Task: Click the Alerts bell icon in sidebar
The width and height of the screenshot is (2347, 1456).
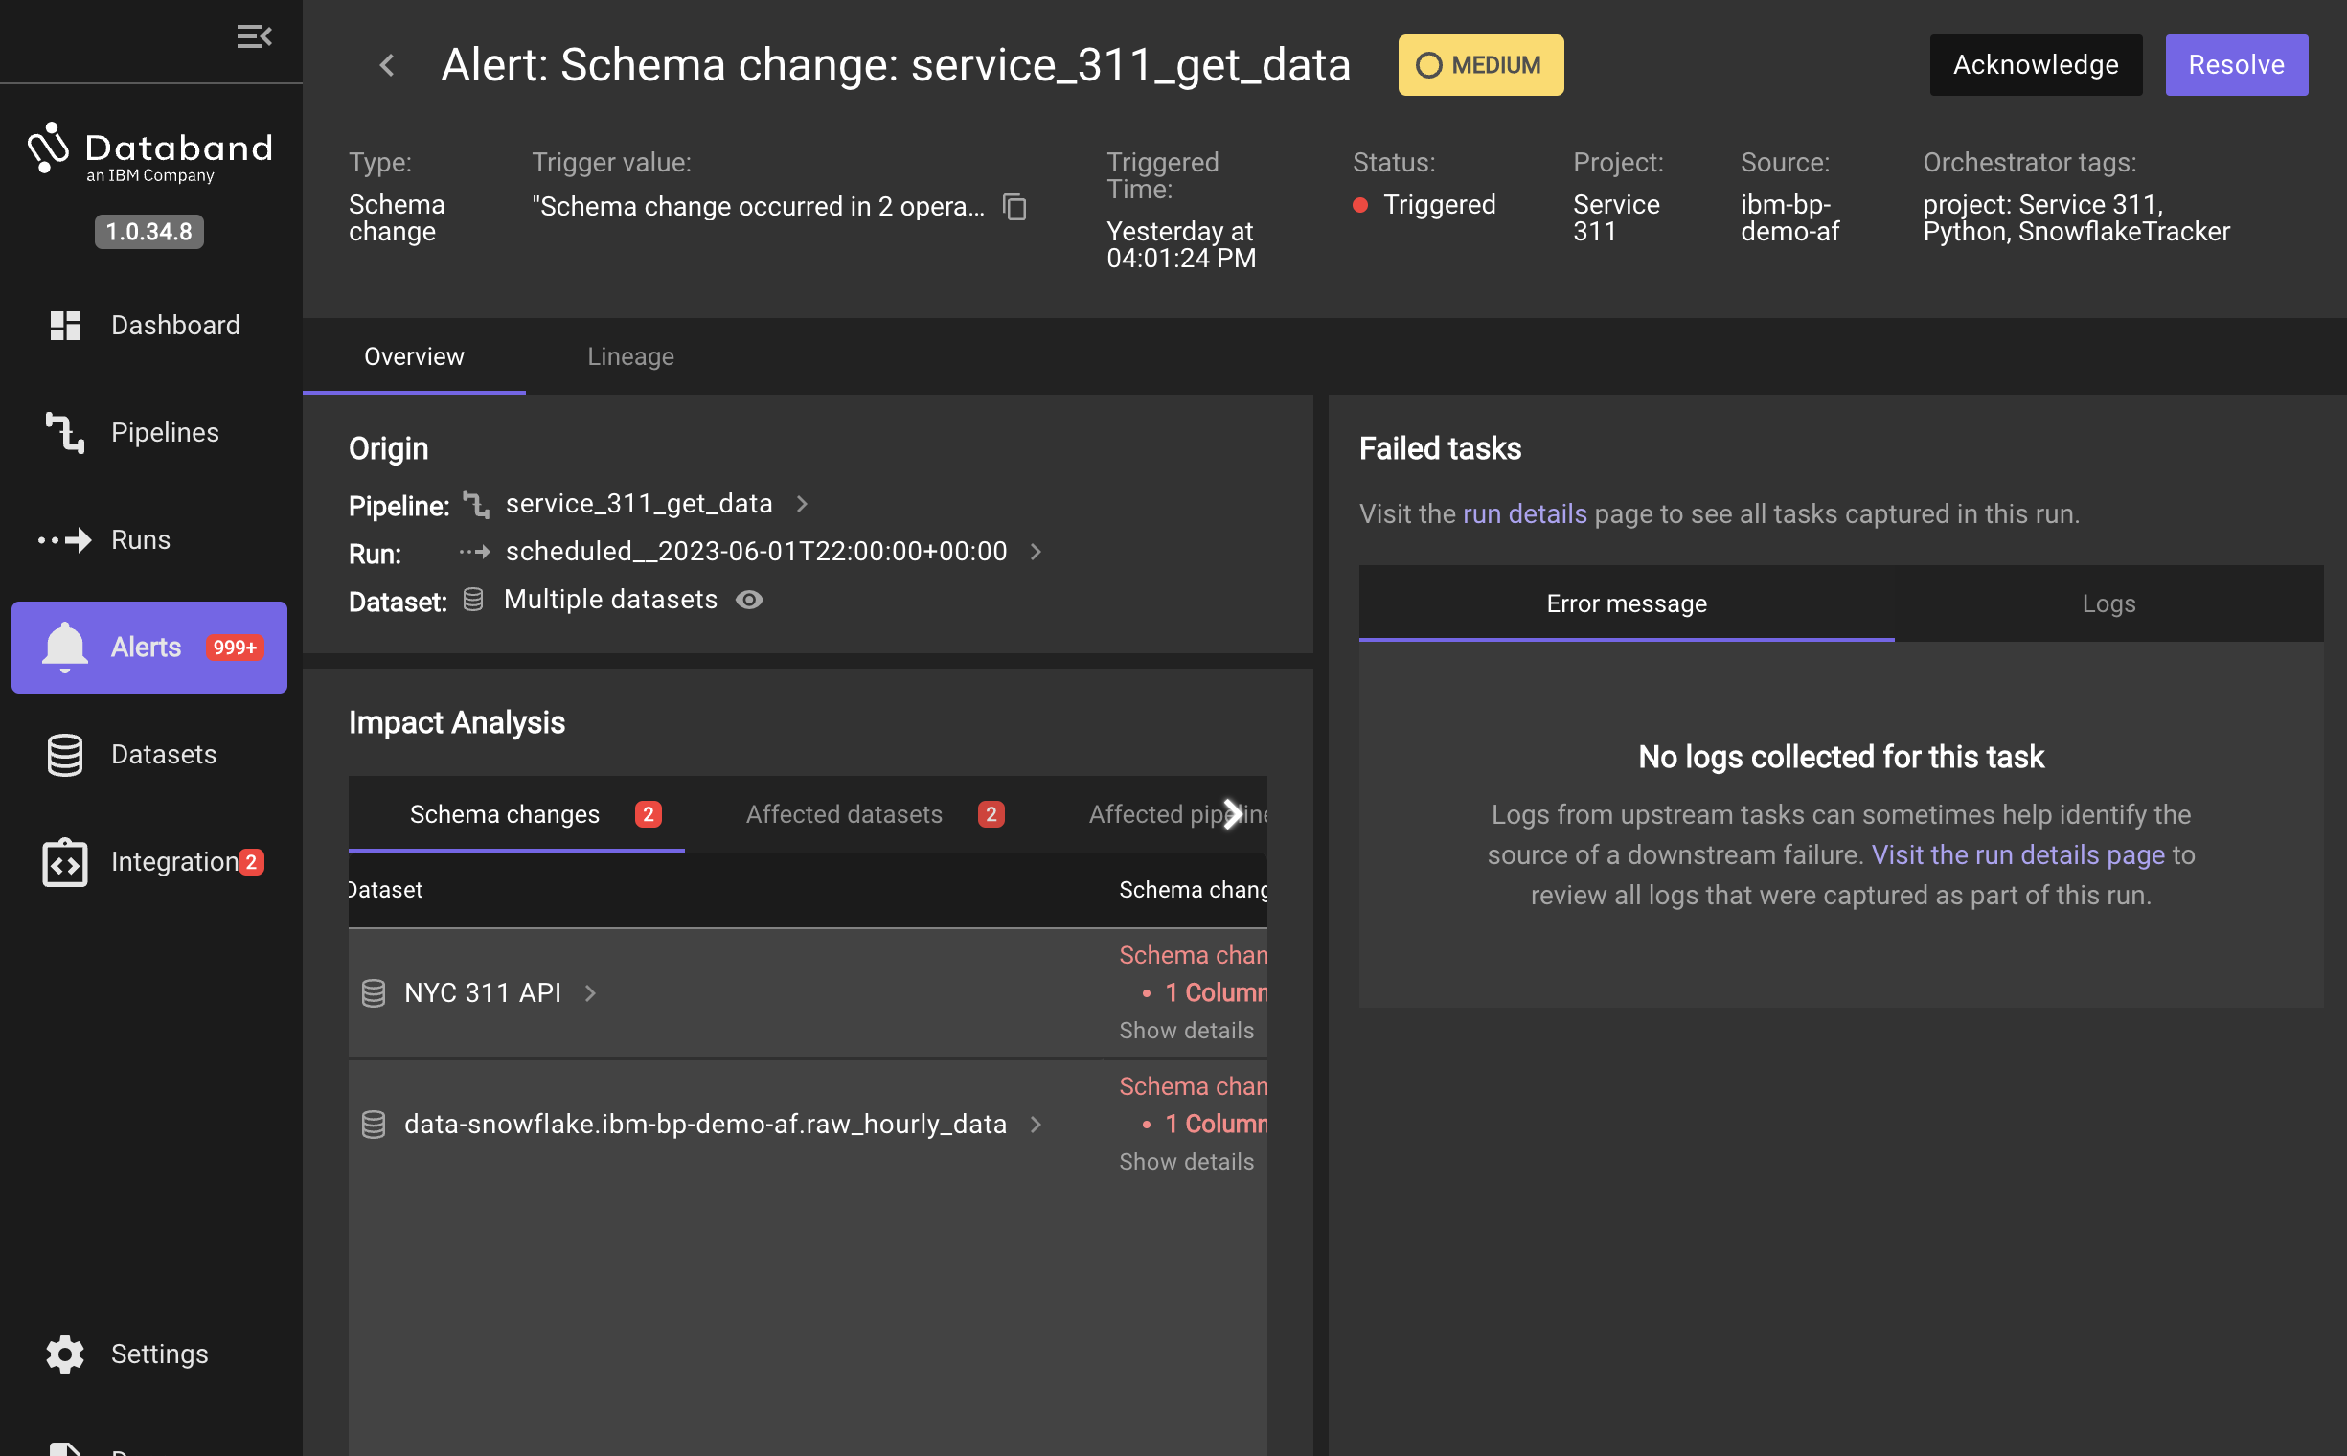Action: click(62, 646)
